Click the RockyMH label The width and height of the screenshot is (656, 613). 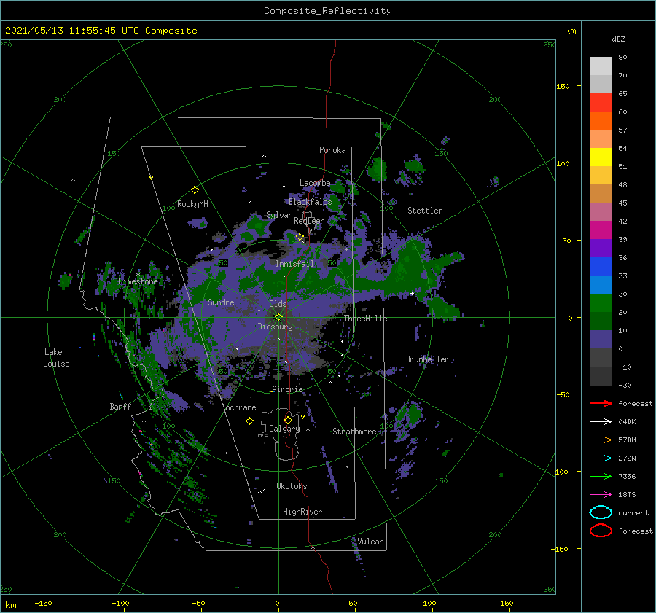[x=192, y=204]
